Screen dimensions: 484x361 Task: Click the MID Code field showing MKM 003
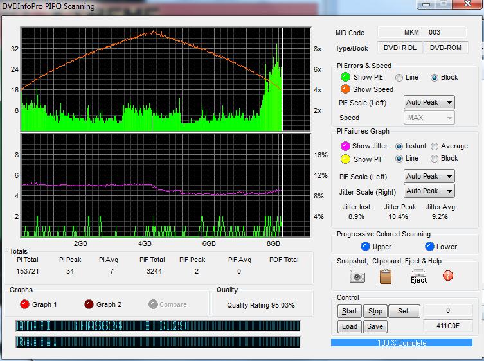point(422,33)
